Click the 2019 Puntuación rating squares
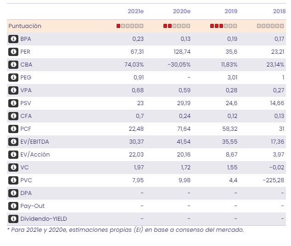This screenshot has width=291, height=246. click(x=224, y=26)
